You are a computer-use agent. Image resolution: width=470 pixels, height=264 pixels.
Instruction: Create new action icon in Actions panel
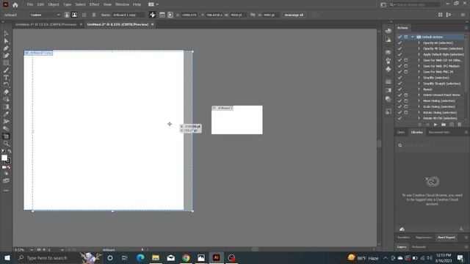click(452, 125)
